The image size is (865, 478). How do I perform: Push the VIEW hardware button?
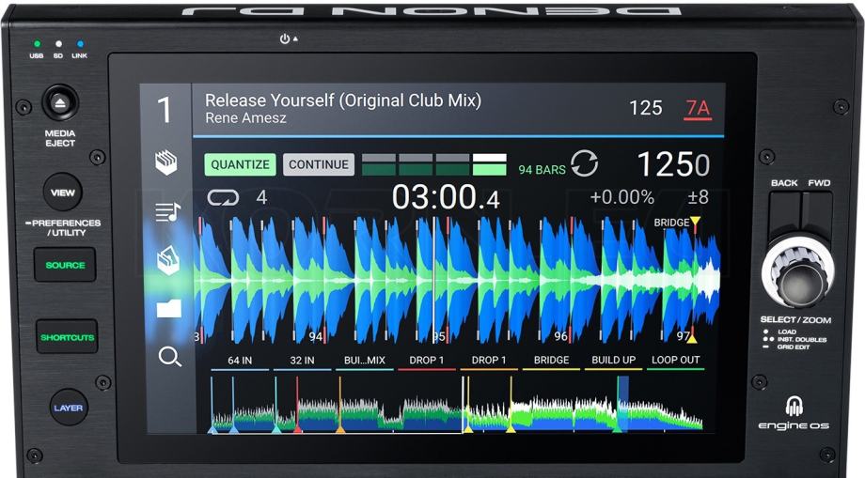(62, 193)
